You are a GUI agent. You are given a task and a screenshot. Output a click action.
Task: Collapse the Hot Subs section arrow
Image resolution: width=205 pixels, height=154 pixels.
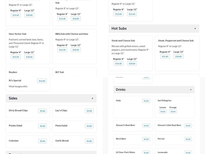click(195, 28)
